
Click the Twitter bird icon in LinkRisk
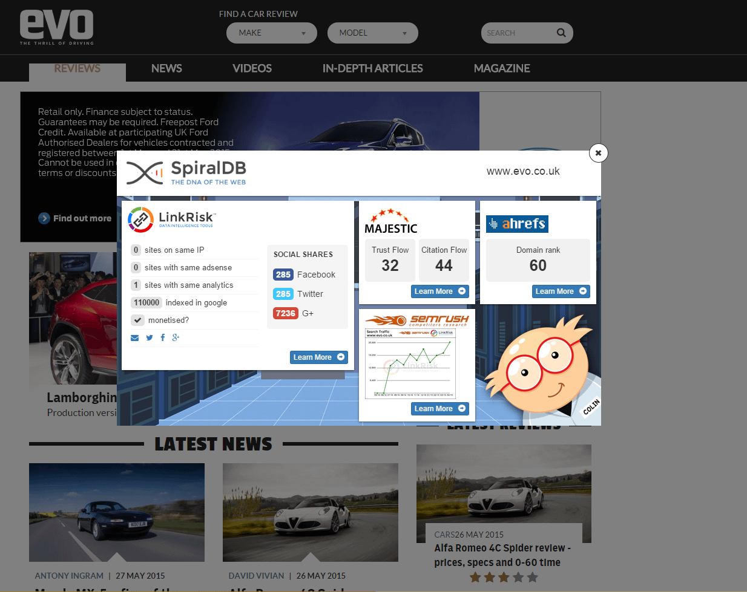coord(150,337)
